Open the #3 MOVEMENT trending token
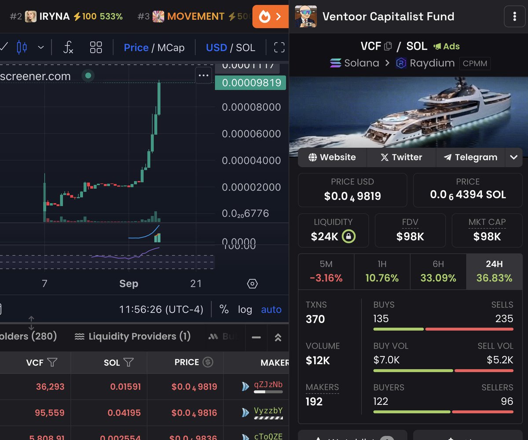This screenshot has width=528, height=440. pos(194,17)
